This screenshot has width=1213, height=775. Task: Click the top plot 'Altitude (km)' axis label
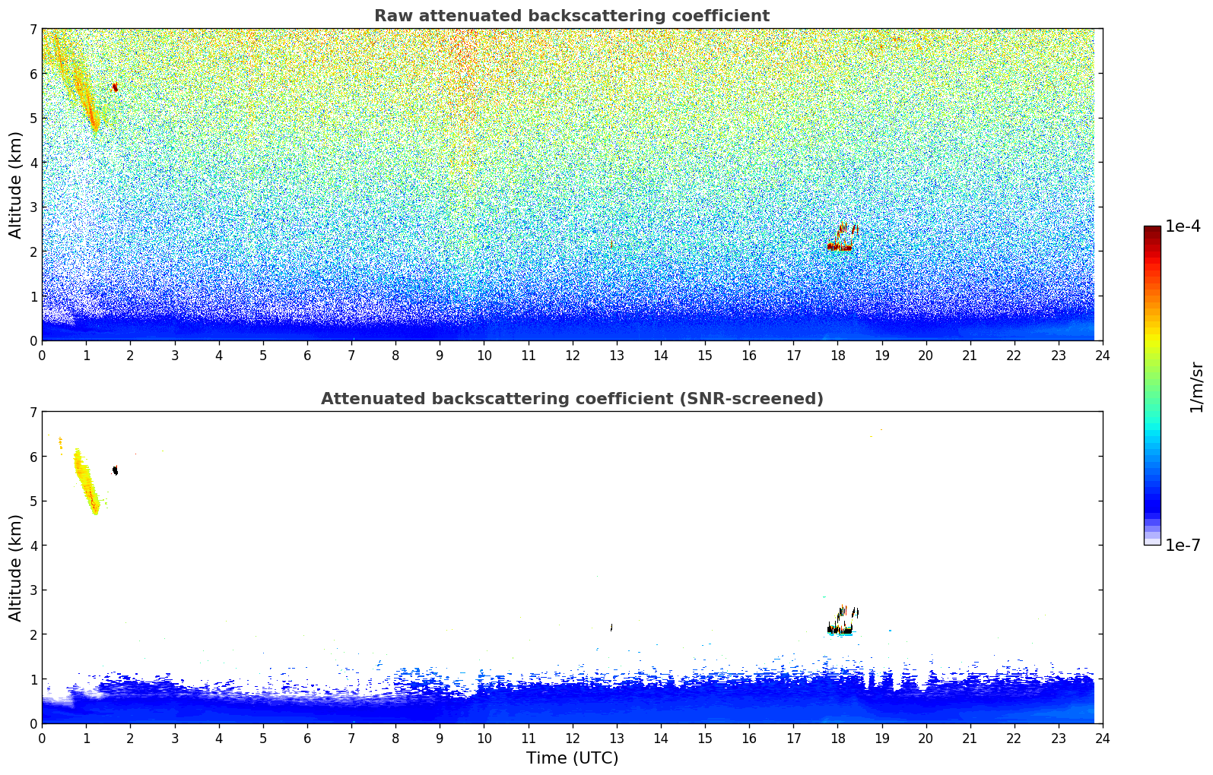(x=16, y=185)
